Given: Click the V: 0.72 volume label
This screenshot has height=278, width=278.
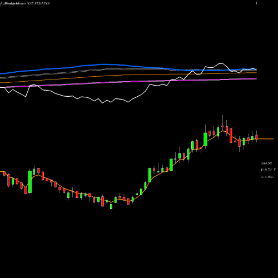Looking at the screenshot, I should click(266, 170).
